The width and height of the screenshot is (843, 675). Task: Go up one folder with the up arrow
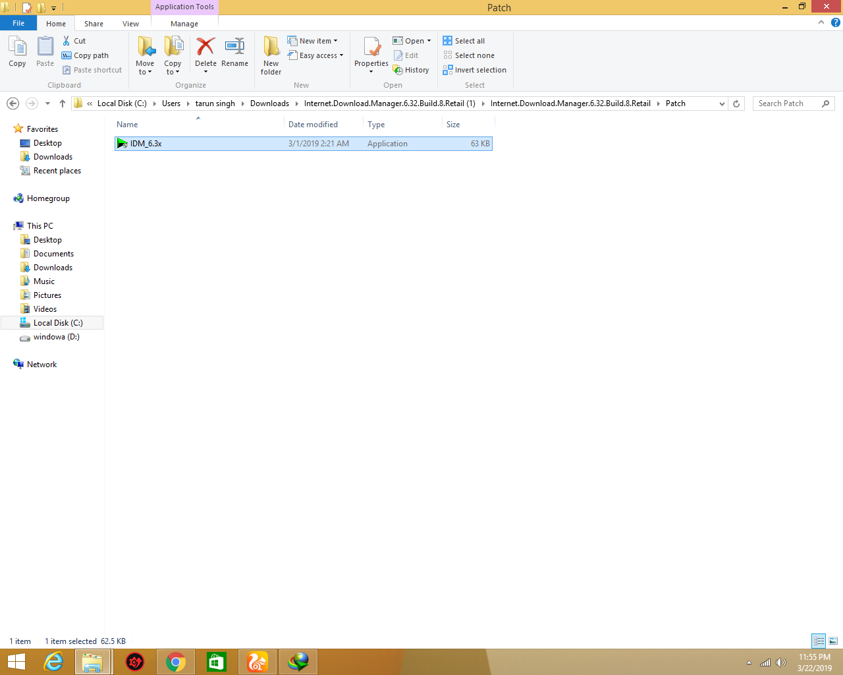63,103
